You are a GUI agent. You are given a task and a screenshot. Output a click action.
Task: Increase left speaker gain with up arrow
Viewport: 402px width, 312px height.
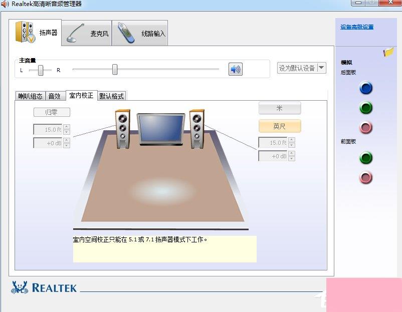pyautogui.click(x=66, y=140)
